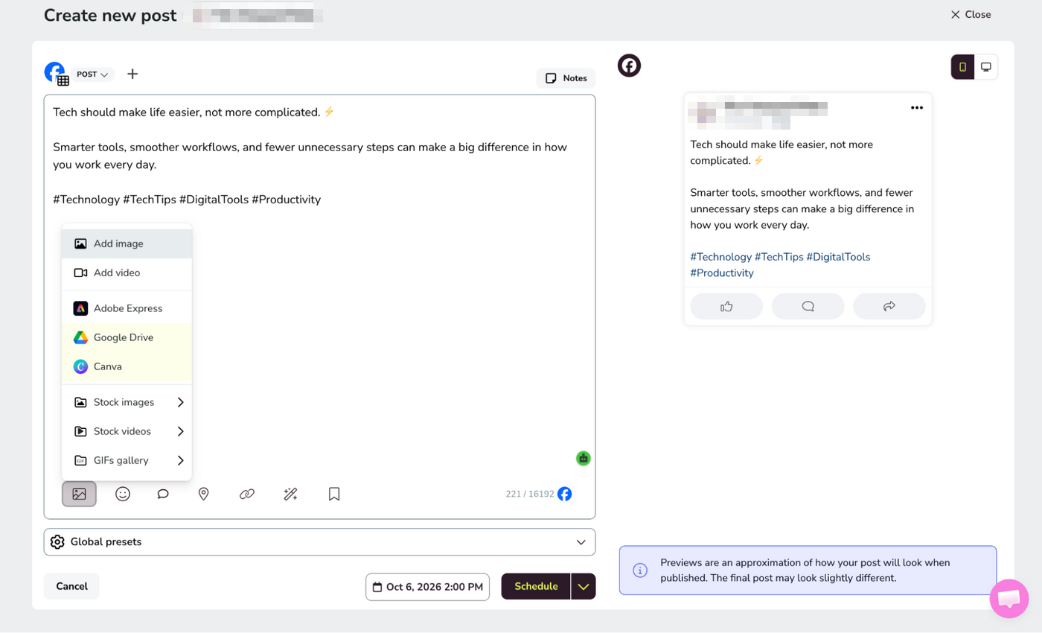Click the bookmark saved captions icon
Image resolution: width=1042 pixels, height=633 pixels.
pyautogui.click(x=334, y=494)
